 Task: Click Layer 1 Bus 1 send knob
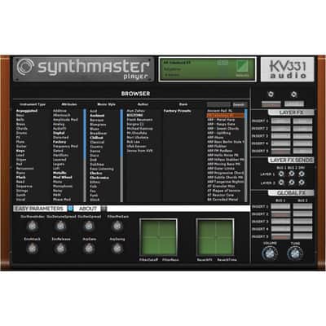coord(281,174)
